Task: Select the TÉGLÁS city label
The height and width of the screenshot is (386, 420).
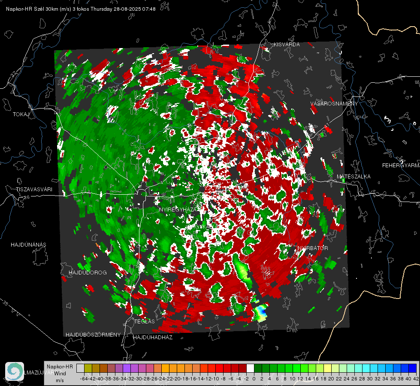Action: (x=145, y=321)
